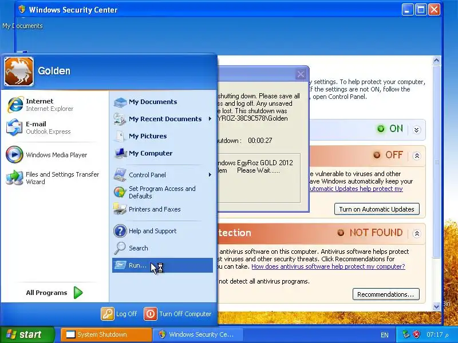Click the System Shutdown dialog close button
458x343 pixels.
301,74
